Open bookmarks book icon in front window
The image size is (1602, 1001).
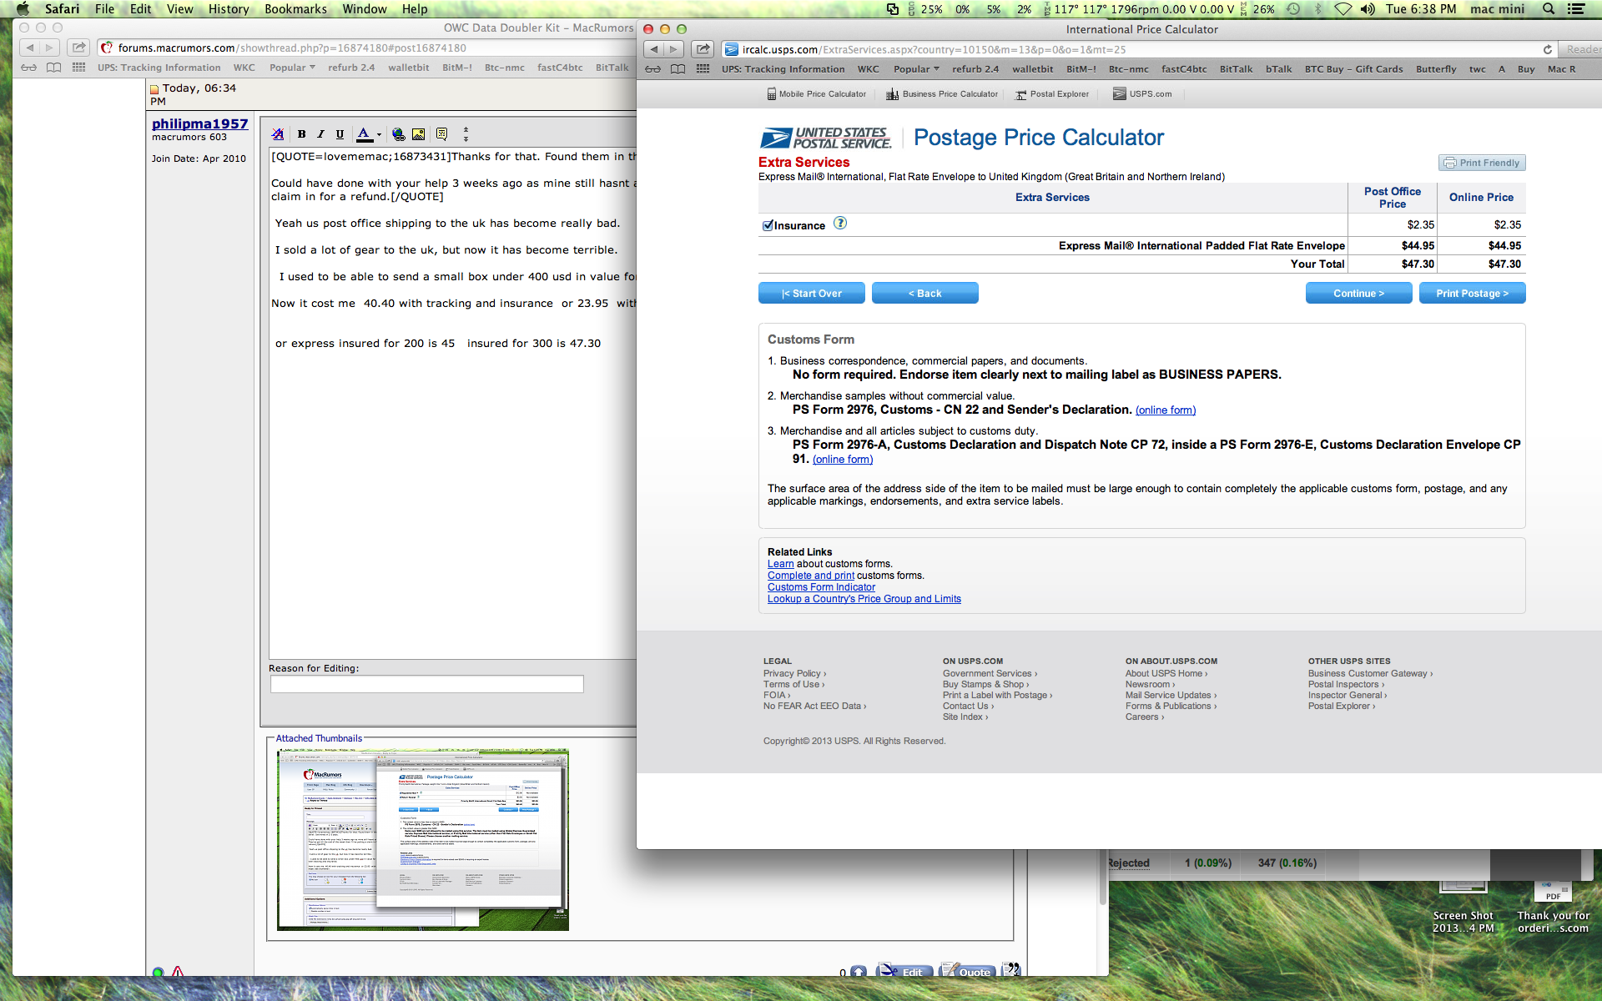coord(678,69)
